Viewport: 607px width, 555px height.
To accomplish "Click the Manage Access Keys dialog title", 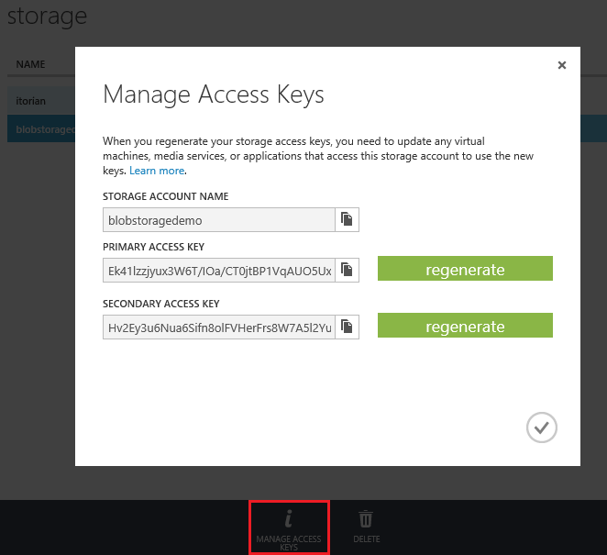I will tap(214, 94).
